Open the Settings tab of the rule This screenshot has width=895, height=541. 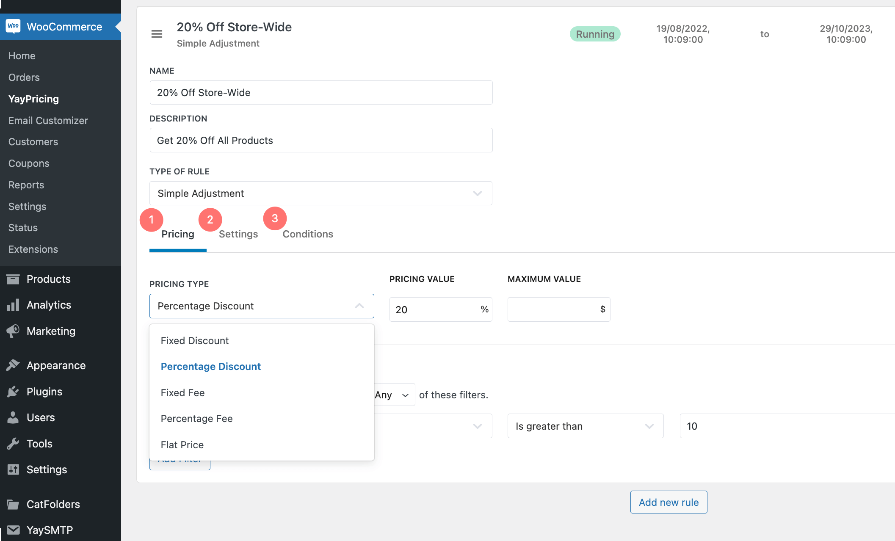pos(238,234)
